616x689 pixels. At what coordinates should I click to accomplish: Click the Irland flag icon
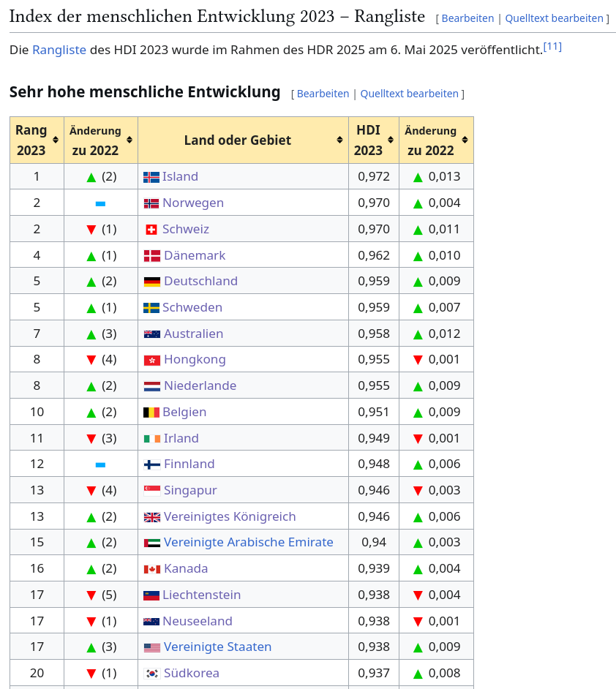click(152, 439)
